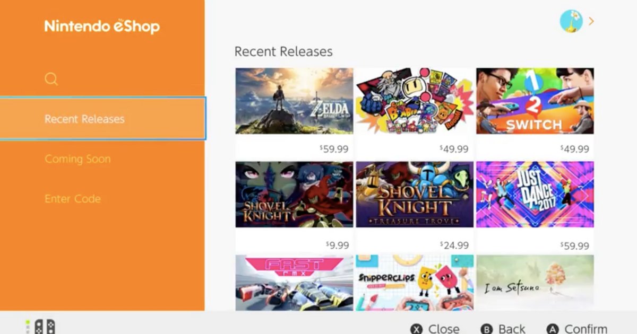637x334 pixels.
Task: Open the user profile avatar icon
Action: (x=571, y=21)
